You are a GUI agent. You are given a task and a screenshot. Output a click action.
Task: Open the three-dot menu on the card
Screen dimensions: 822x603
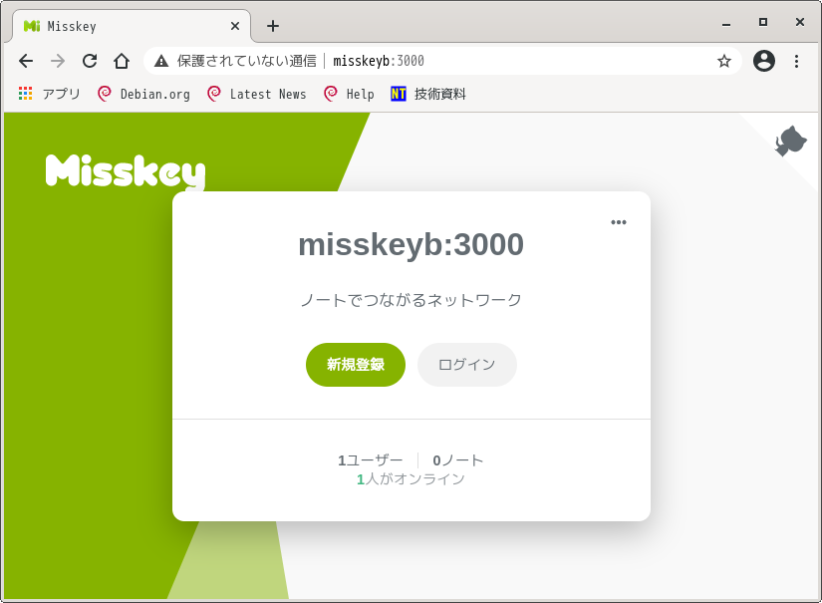point(619,222)
